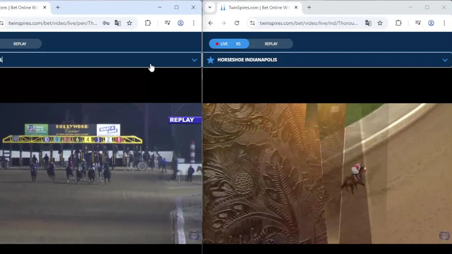Open extensions puzzle icon in left window
This screenshot has height=254, width=452.
(148, 23)
